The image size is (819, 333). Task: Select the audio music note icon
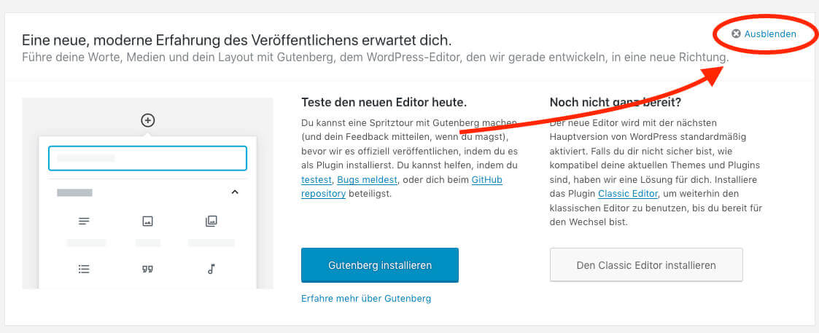[x=211, y=269]
